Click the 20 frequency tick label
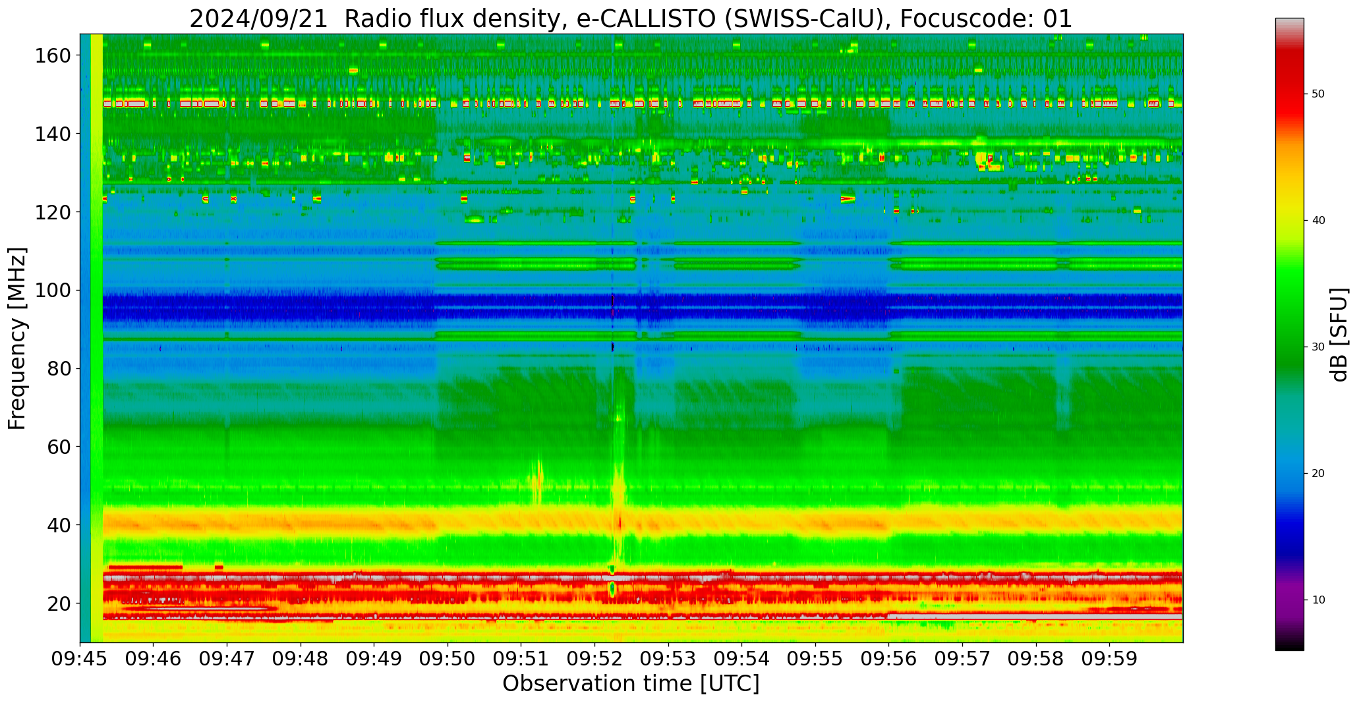This screenshot has width=1359, height=703. pos(59,603)
